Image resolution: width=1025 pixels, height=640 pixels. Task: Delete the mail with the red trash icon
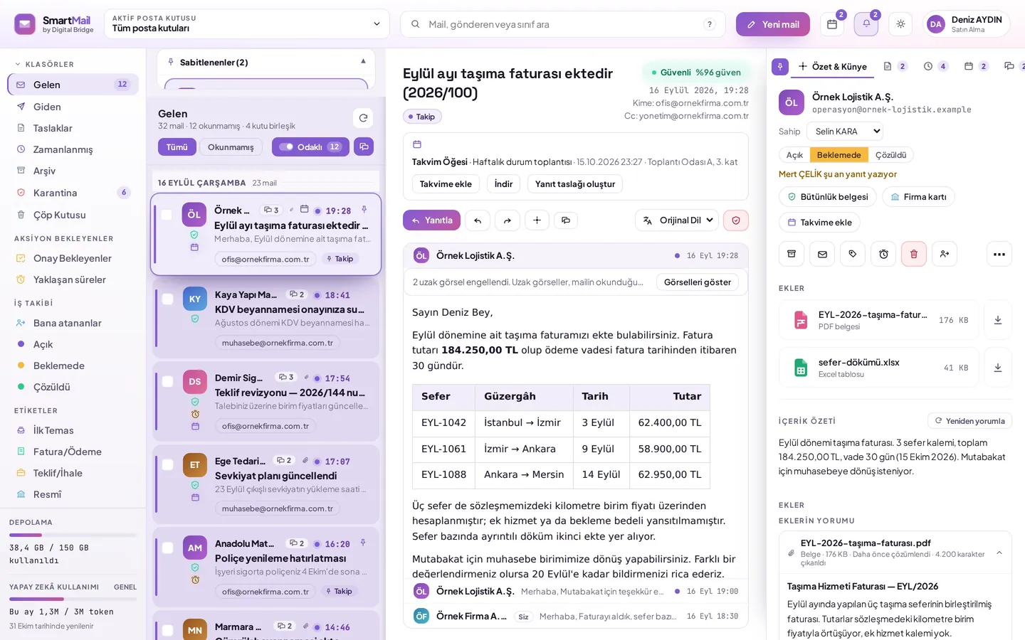[914, 254]
